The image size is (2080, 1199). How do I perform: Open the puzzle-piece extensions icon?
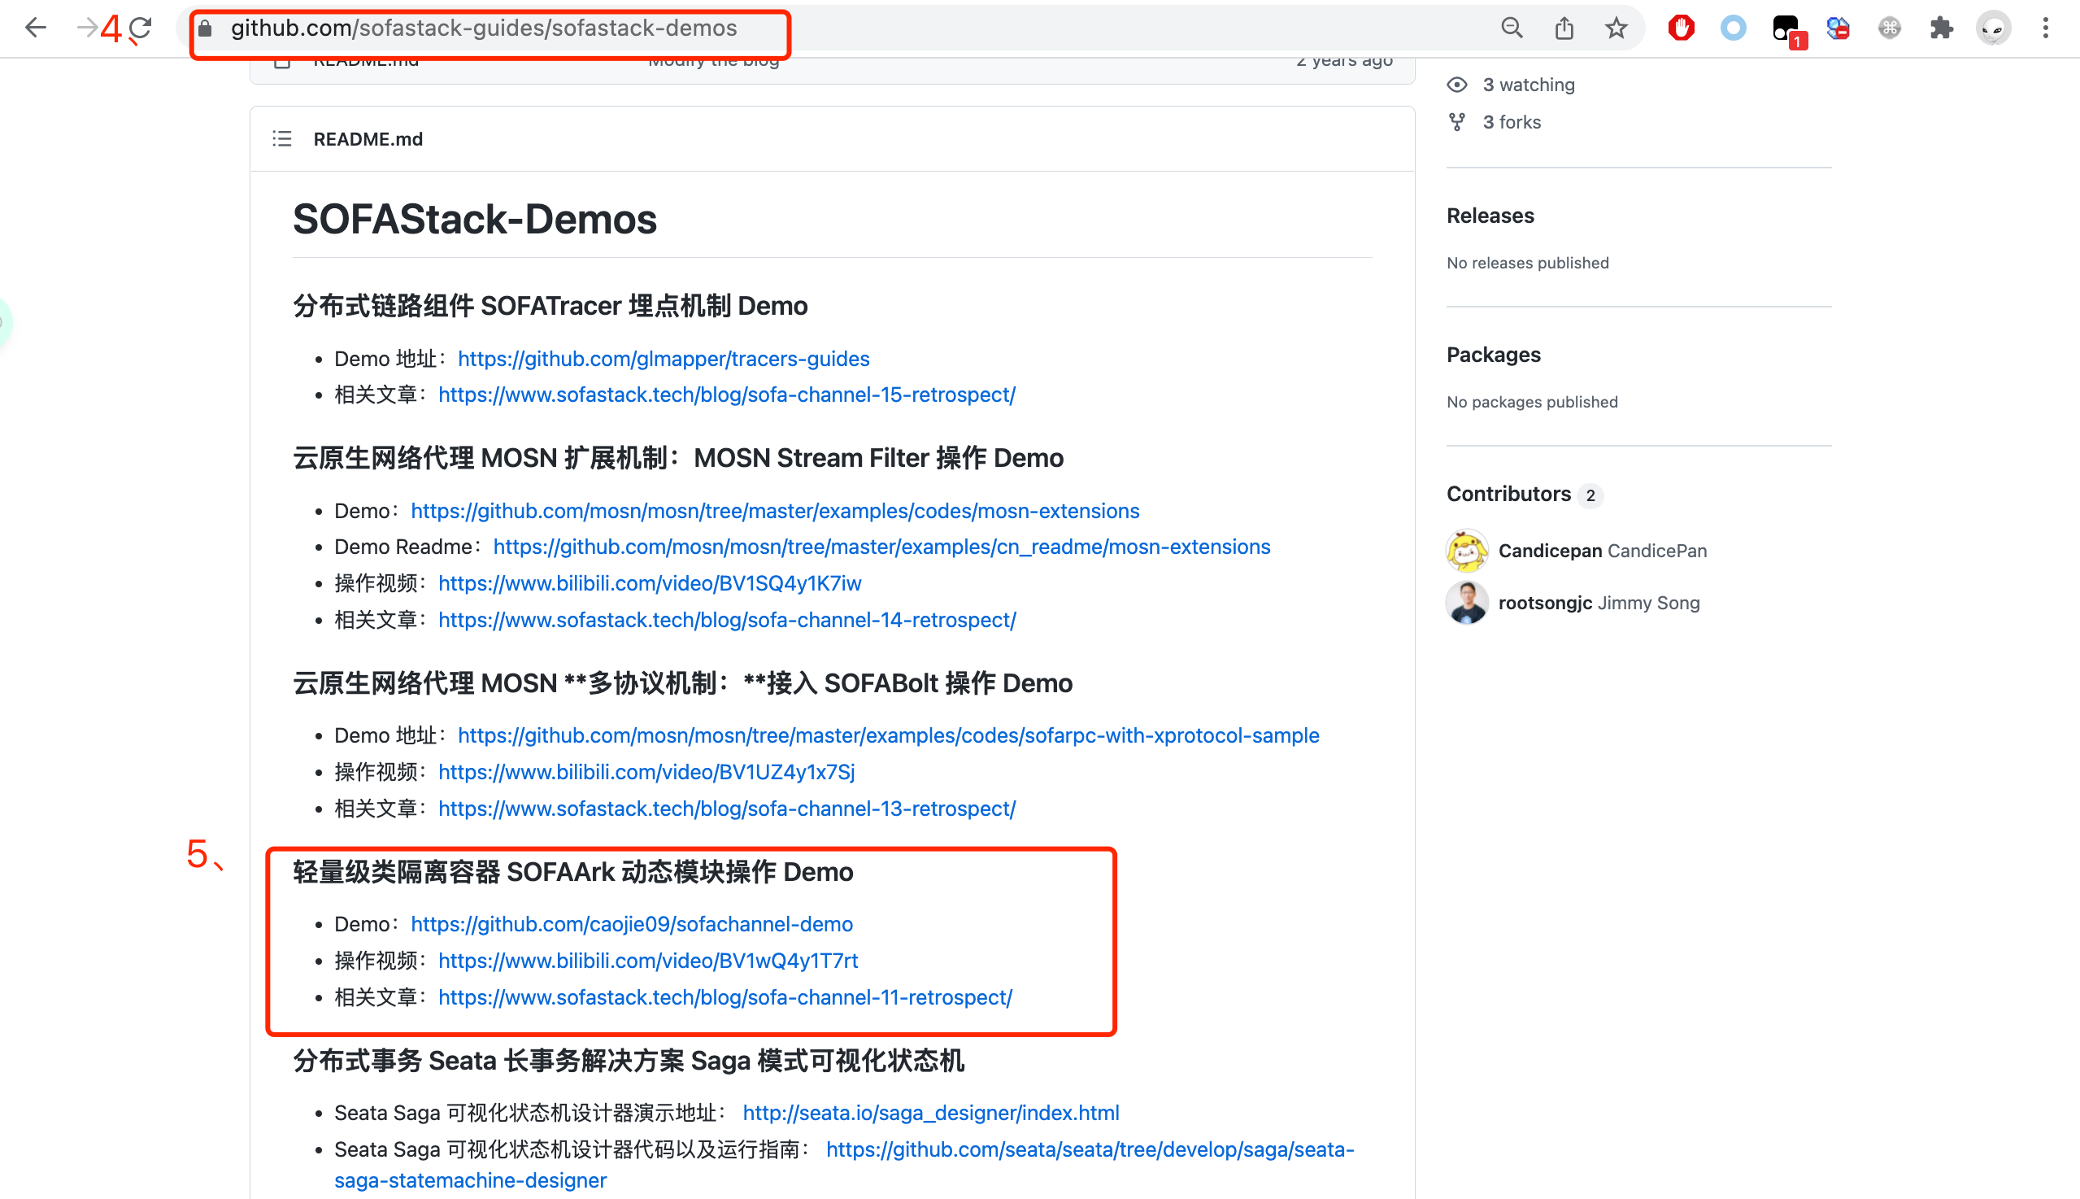pos(1942,27)
